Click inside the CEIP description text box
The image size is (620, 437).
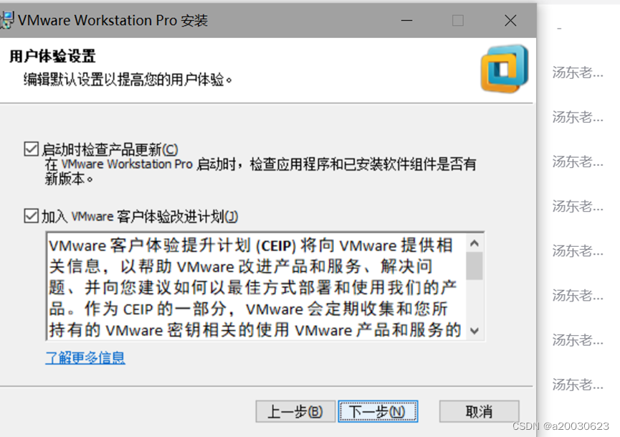click(256, 286)
